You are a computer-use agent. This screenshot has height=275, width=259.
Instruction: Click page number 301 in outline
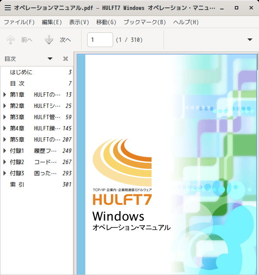click(67, 184)
